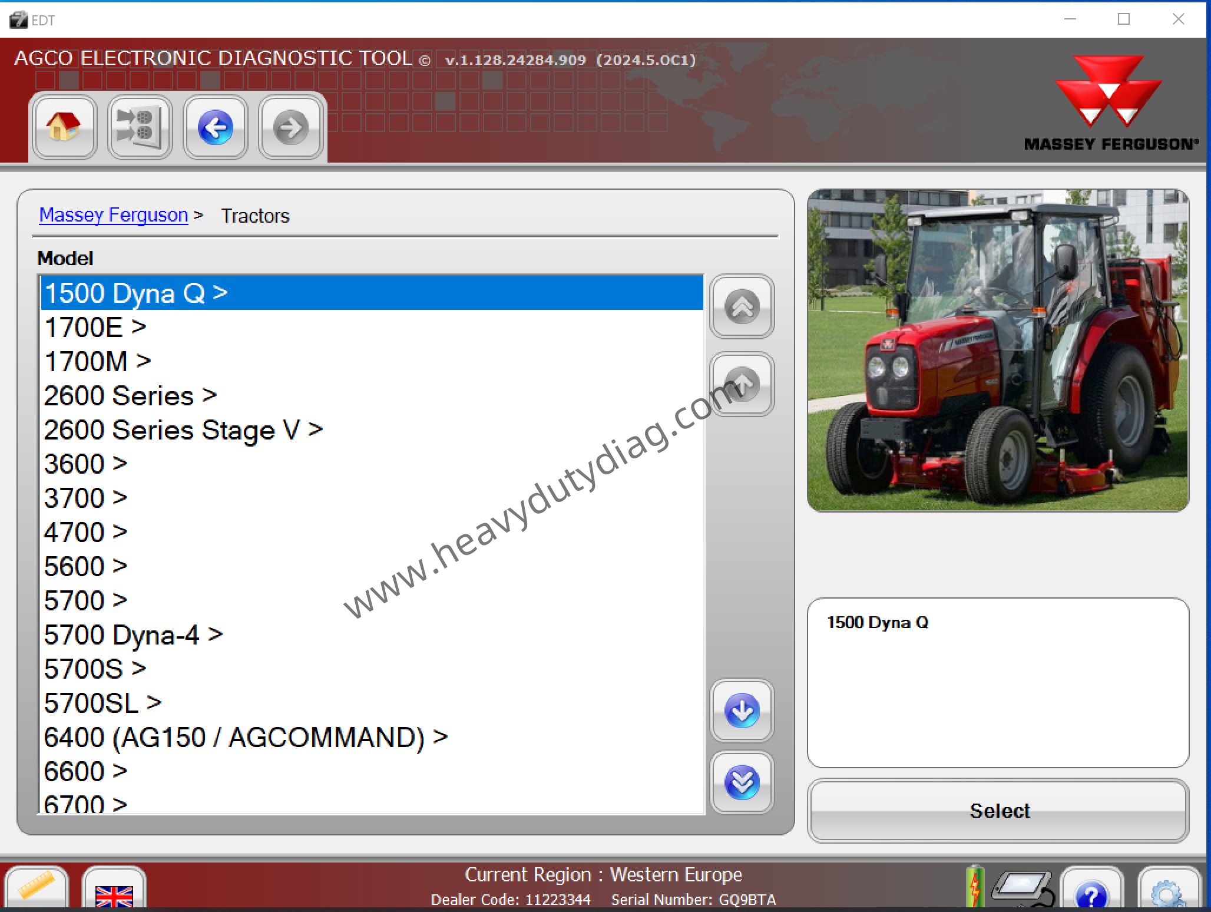Go to the Home screen icon

coord(64,127)
